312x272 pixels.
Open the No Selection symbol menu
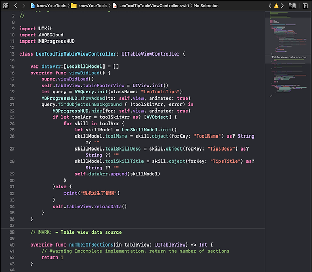[x=206, y=6]
